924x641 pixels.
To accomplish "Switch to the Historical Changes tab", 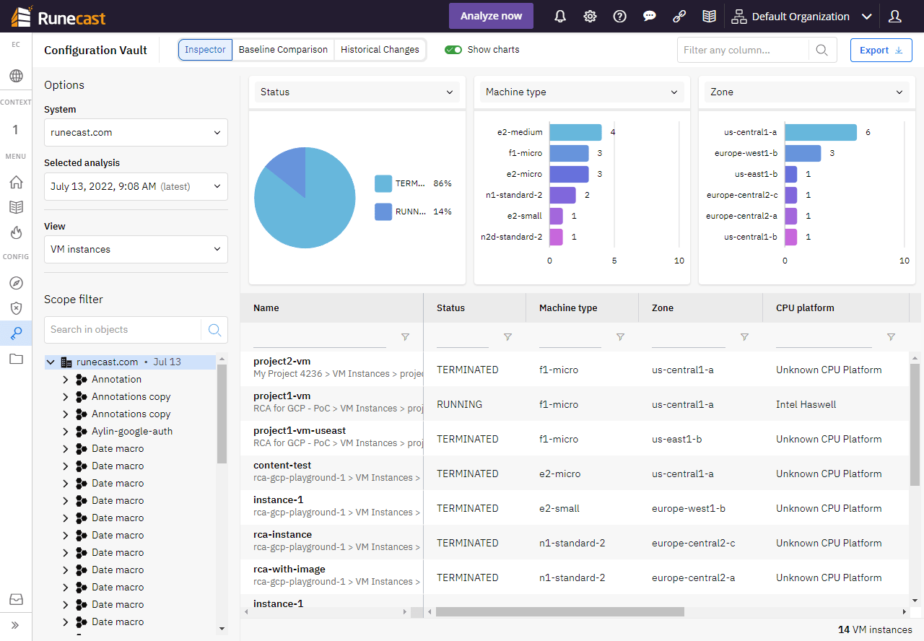I will [380, 50].
